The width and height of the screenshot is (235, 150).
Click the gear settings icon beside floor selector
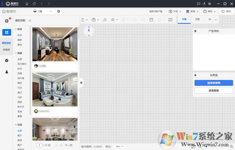click(59, 11)
